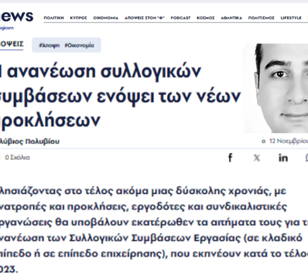Click the author portrait photo
The image size is (308, 280).
point(276,88)
